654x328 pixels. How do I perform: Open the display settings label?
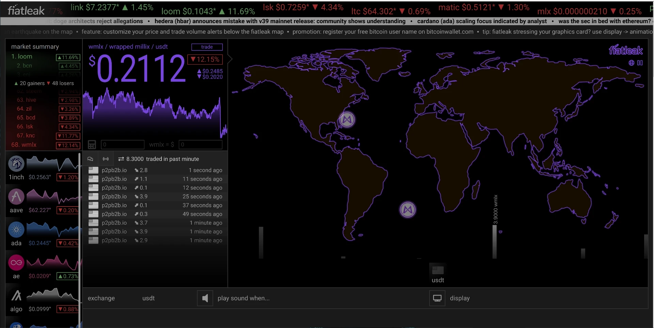[x=460, y=298]
